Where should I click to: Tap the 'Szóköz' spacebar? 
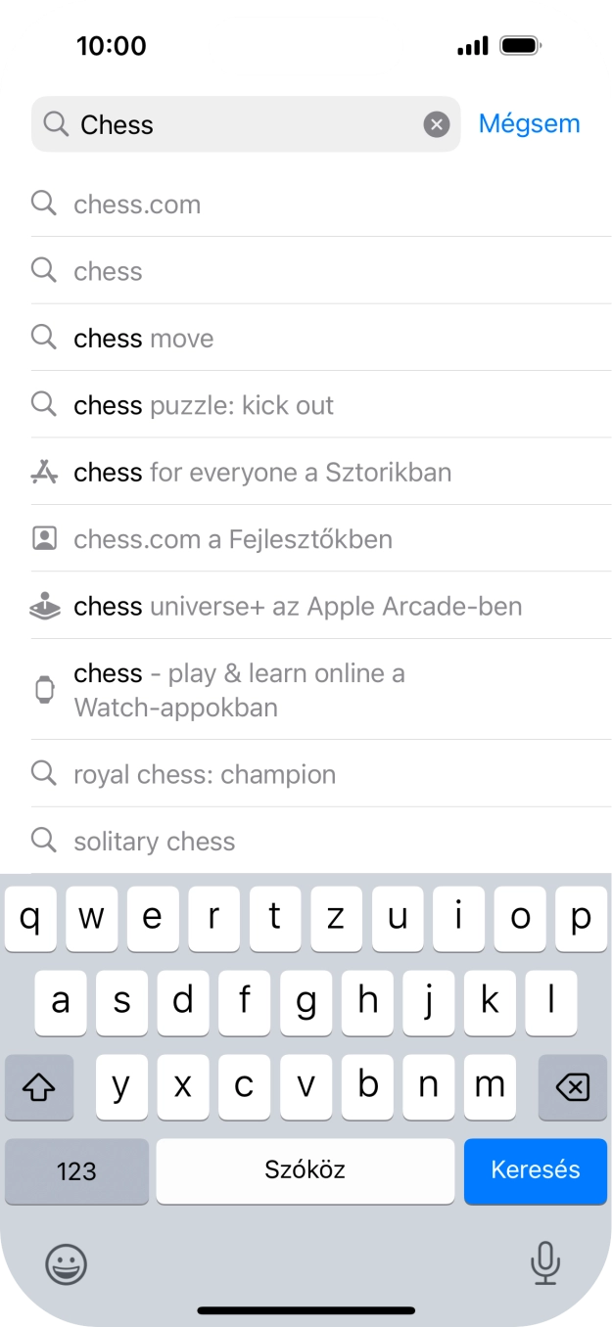[305, 1170]
